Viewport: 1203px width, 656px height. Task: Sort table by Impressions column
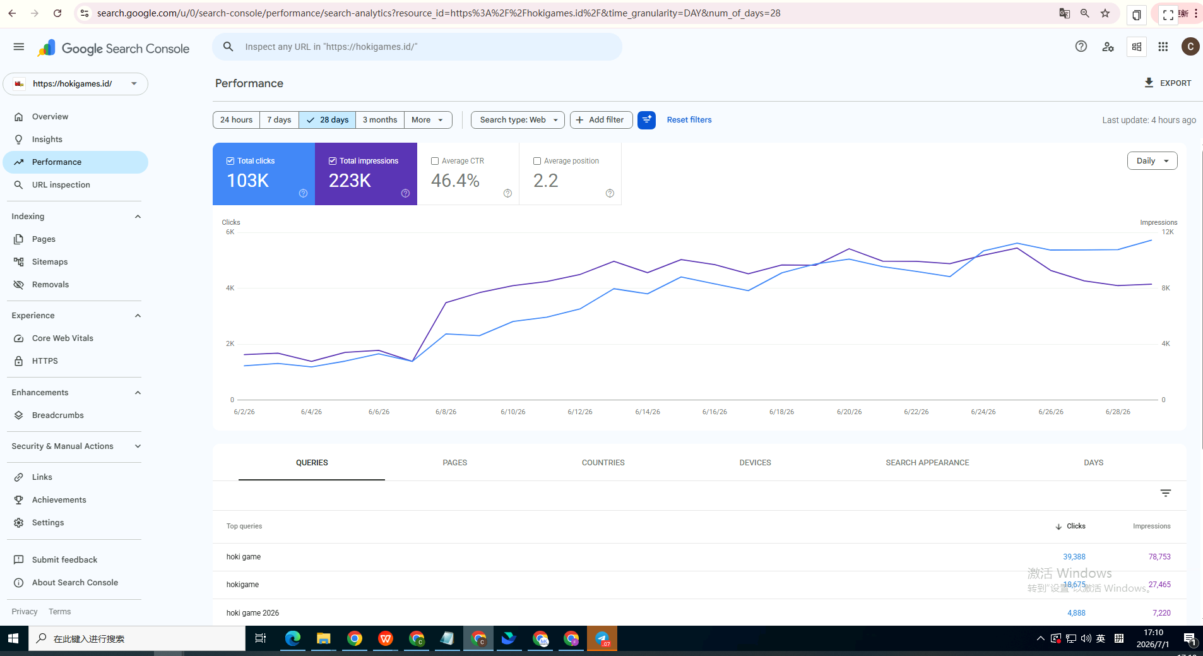[x=1152, y=527]
